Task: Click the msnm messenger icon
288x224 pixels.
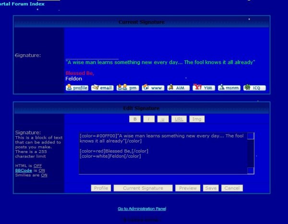Action: (x=229, y=88)
